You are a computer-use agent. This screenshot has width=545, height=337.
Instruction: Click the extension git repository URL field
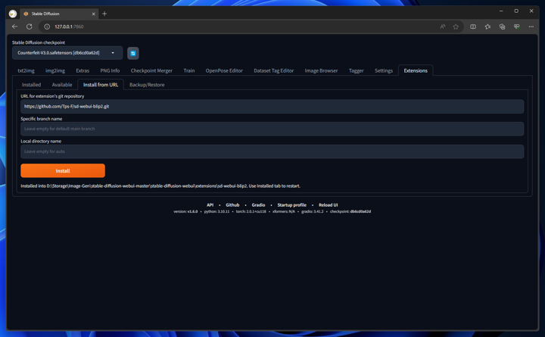[x=272, y=107]
